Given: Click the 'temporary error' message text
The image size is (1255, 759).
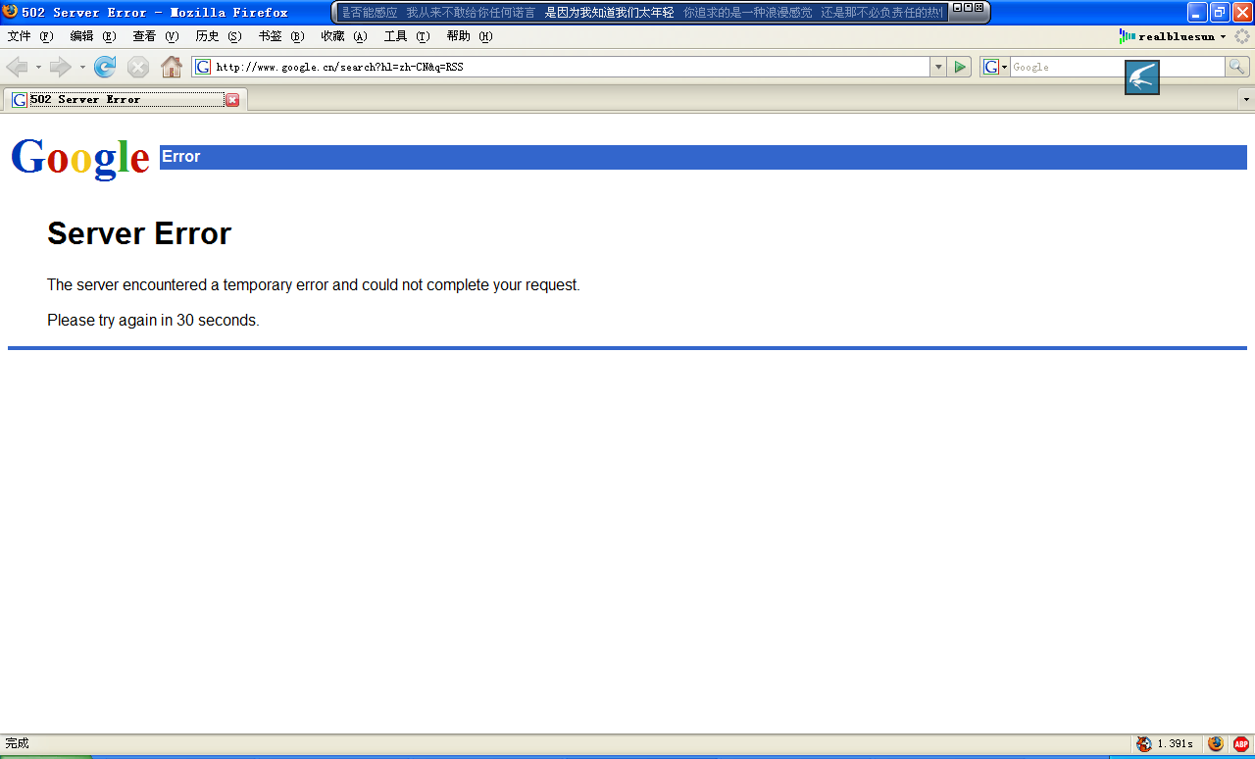Looking at the screenshot, I should (314, 285).
